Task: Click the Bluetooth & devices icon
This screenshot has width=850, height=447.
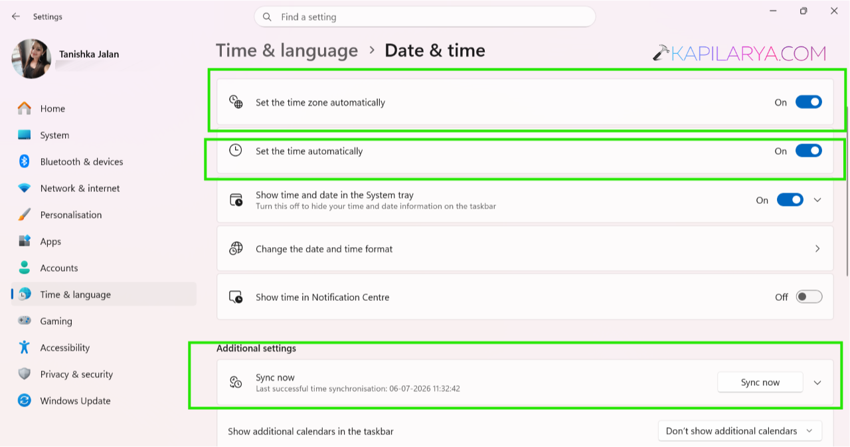Action: pos(25,161)
